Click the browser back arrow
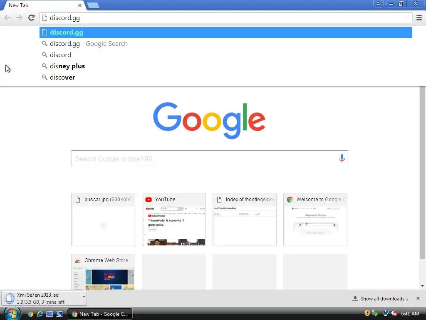Screen dimensions: 426x320 pos(7,17)
